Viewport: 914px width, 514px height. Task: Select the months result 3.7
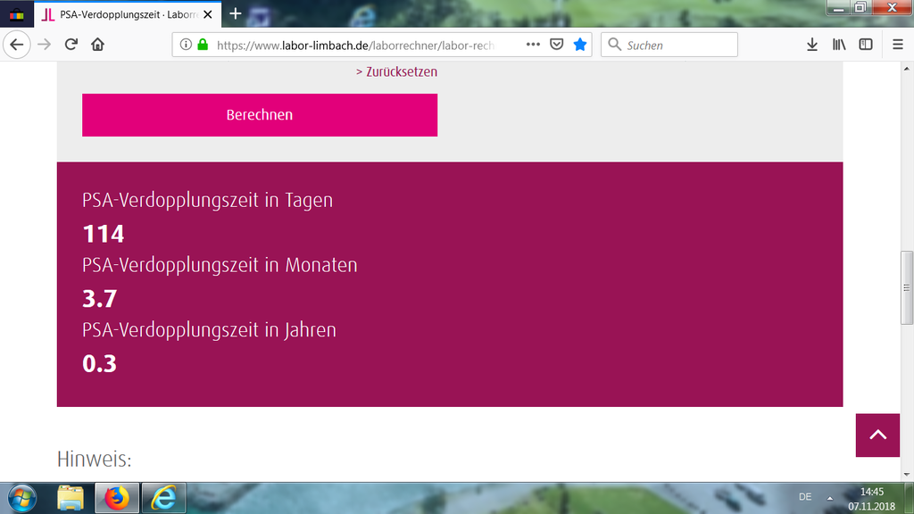click(x=100, y=298)
